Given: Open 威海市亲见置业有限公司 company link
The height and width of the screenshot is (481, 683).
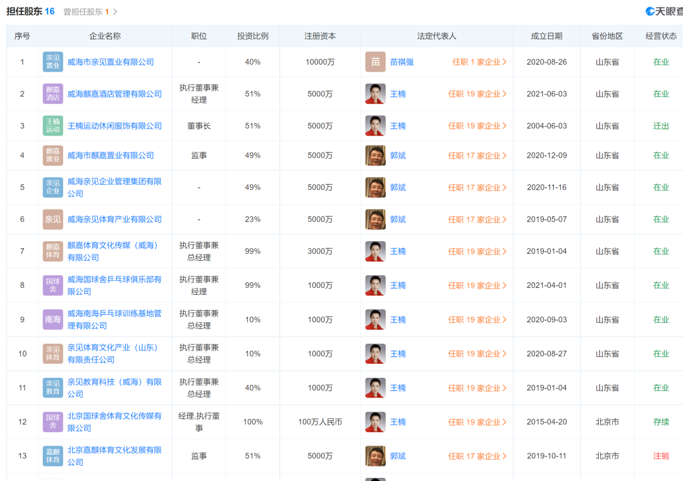Looking at the screenshot, I should (x=111, y=62).
